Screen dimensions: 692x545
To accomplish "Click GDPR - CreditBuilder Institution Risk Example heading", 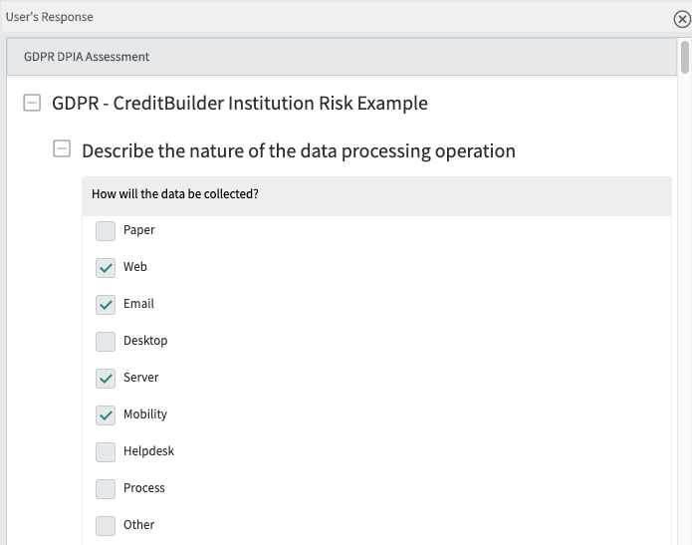I will [240, 103].
